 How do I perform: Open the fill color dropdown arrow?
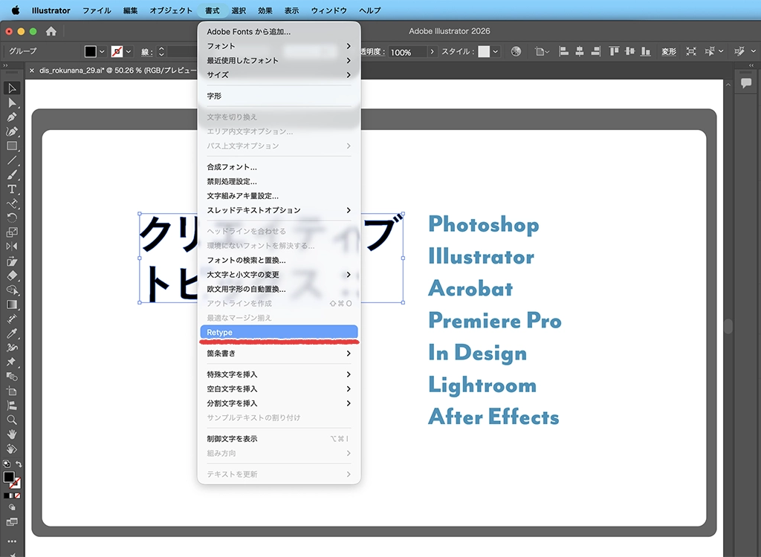pyautogui.click(x=102, y=52)
